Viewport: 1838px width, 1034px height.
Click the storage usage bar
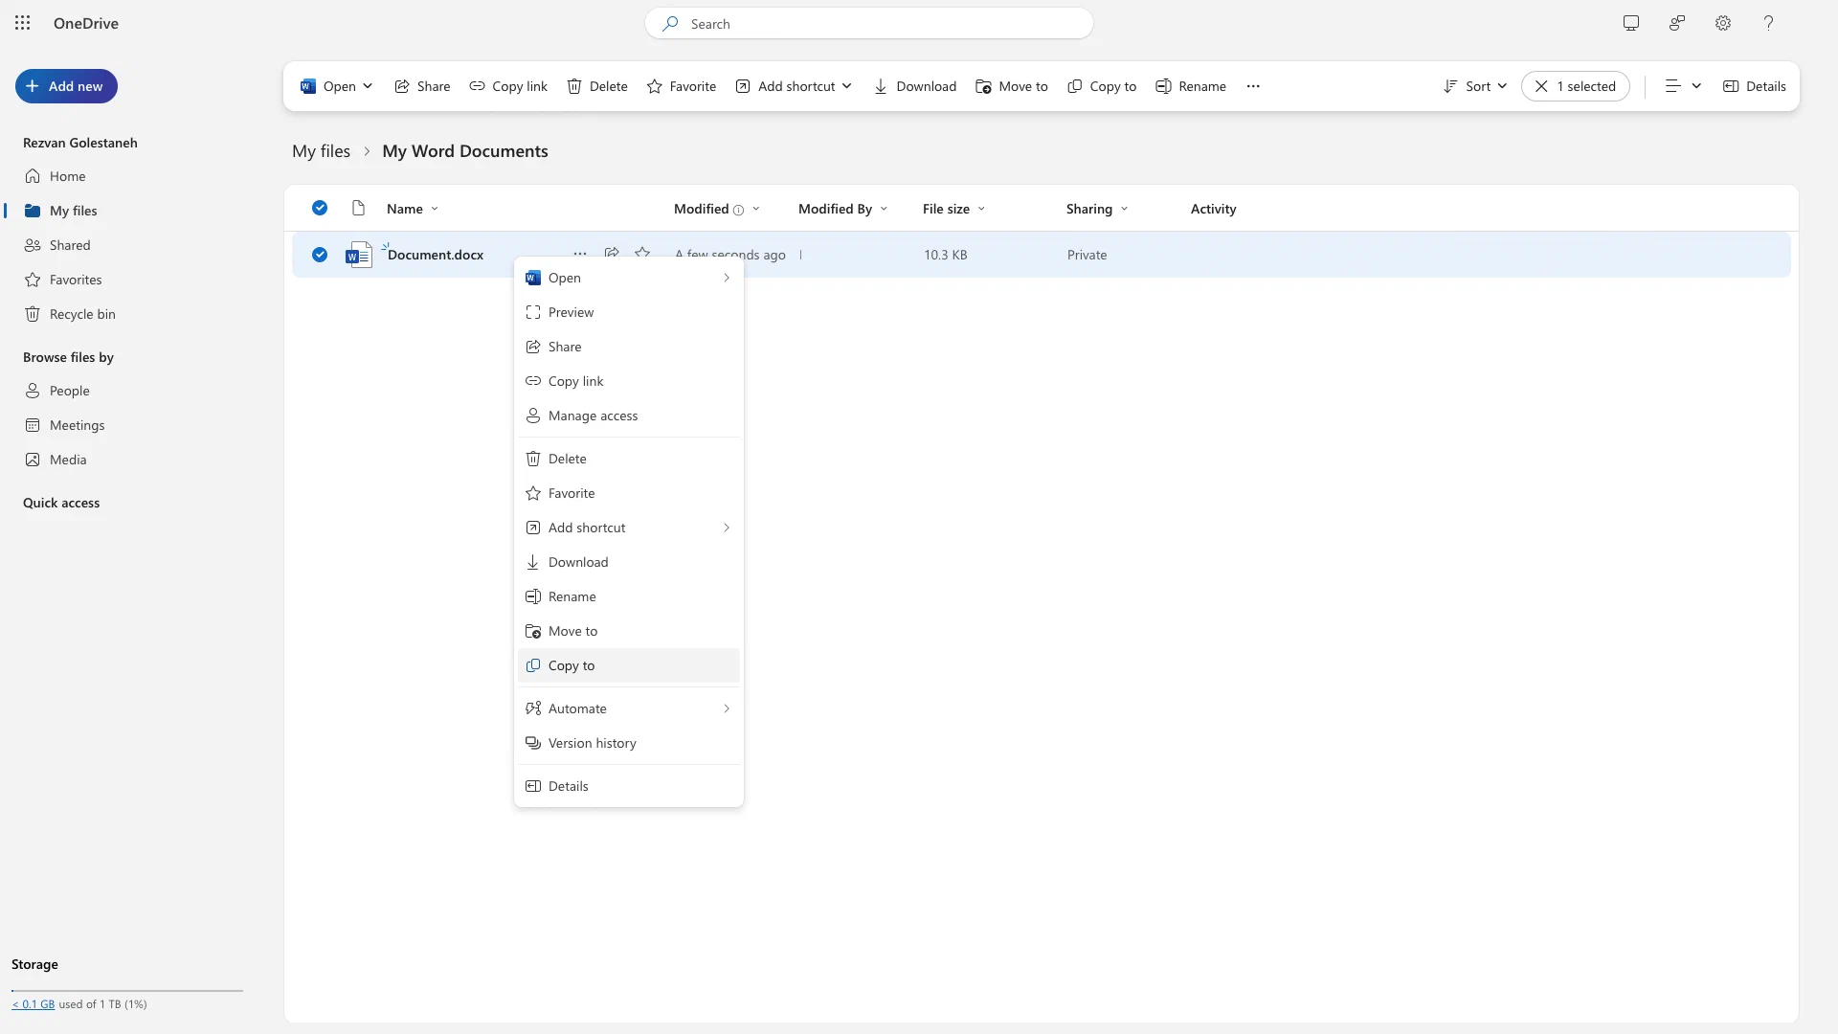(x=127, y=990)
